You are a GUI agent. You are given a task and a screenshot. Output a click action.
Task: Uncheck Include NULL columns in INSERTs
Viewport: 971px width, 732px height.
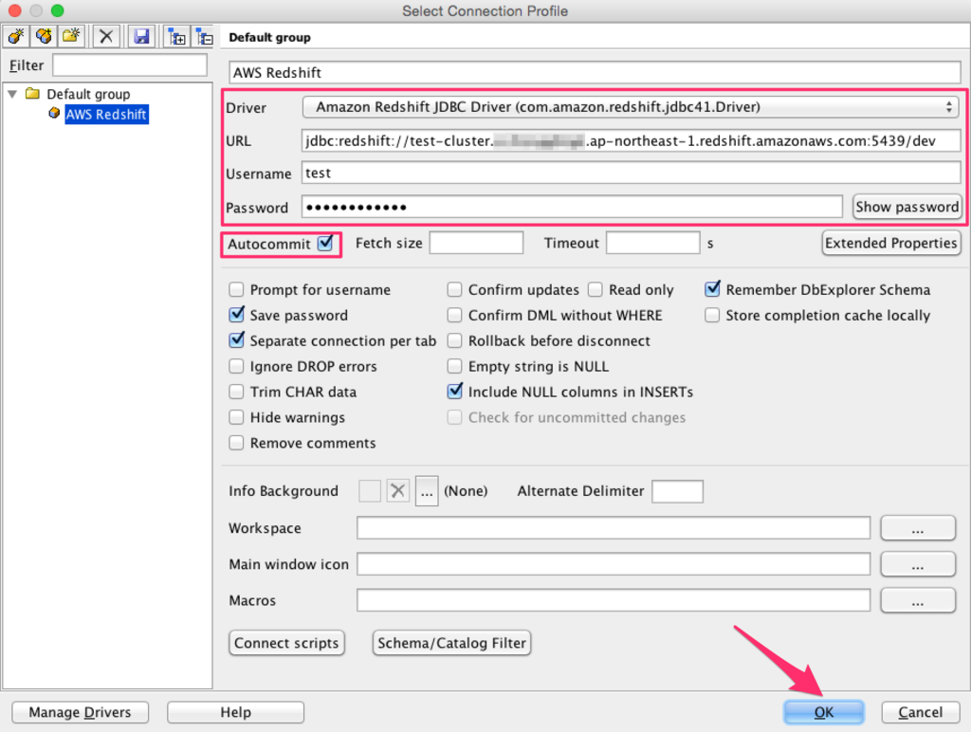pyautogui.click(x=454, y=392)
